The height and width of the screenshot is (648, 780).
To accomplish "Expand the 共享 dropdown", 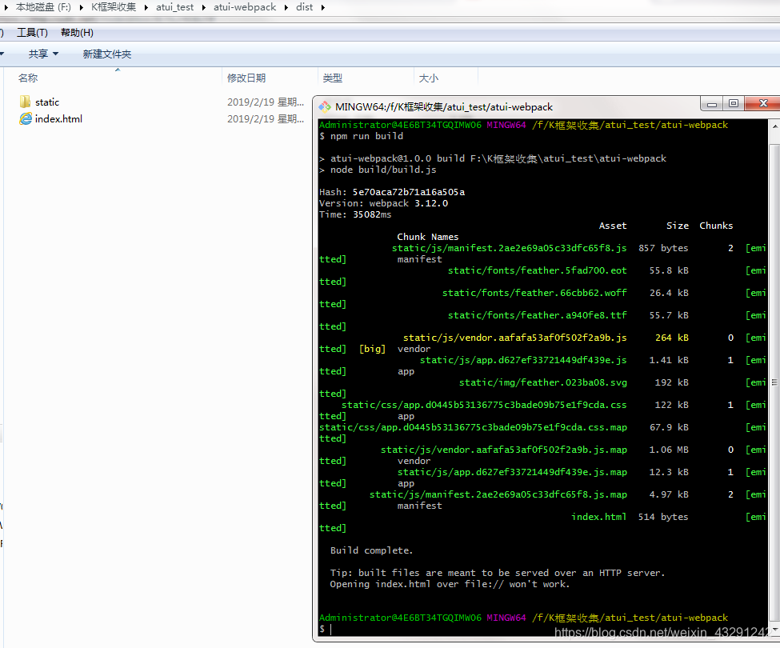I will pyautogui.click(x=43, y=54).
